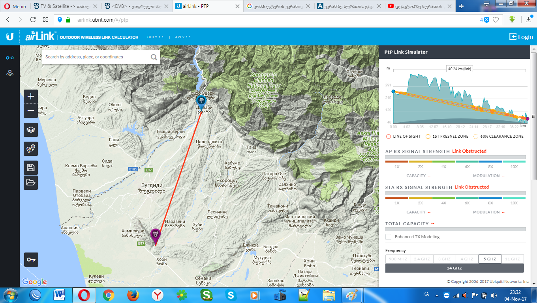The height and width of the screenshot is (303, 537).
Task: Open browser downloads
Action: [x=529, y=20]
